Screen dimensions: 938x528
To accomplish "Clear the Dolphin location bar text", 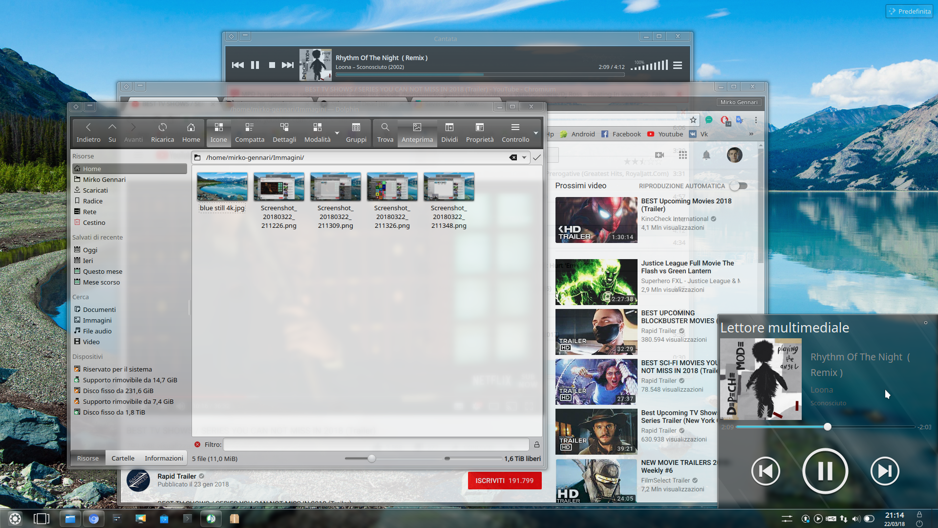I will [x=513, y=157].
